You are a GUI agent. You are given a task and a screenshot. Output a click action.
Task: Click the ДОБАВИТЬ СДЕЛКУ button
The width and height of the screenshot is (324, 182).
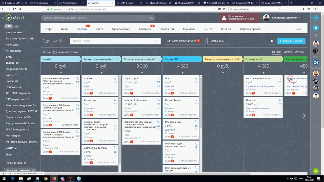pyautogui.click(x=291, y=41)
